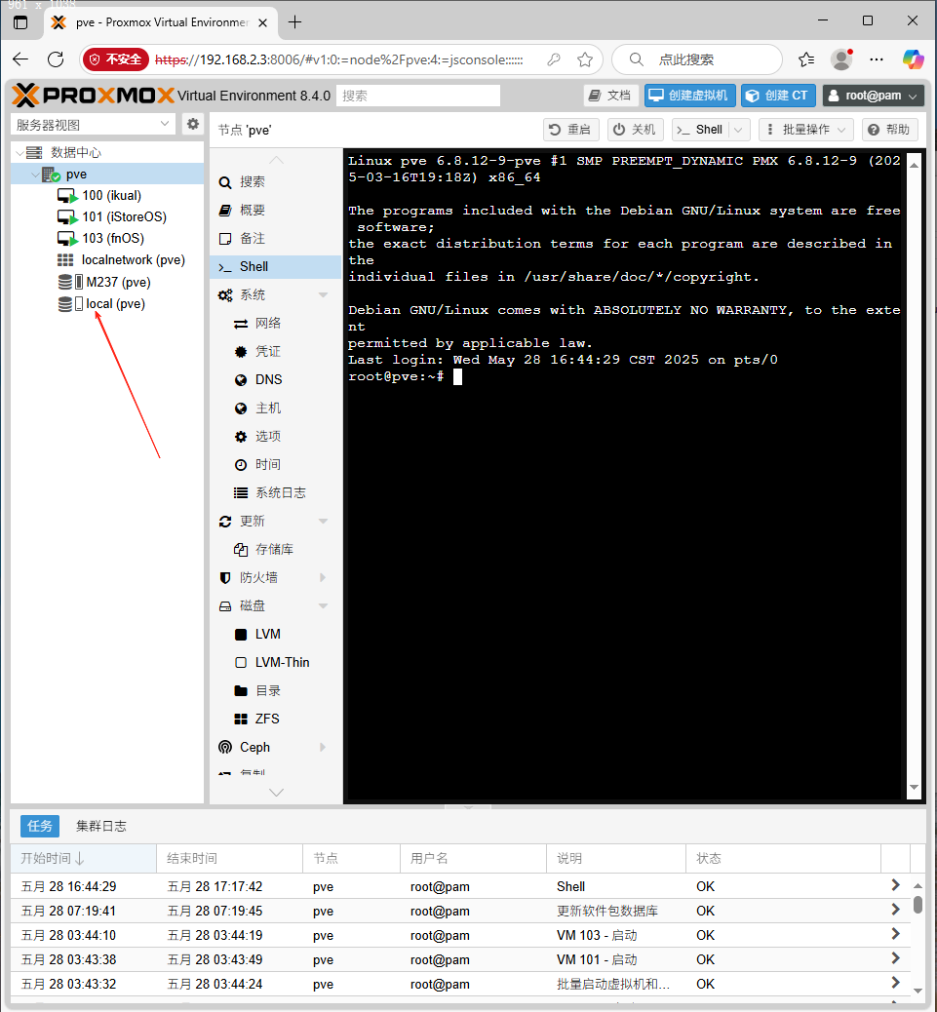This screenshot has height=1012, width=937.
Task: Expand Shell task row arrow
Action: [x=895, y=885]
